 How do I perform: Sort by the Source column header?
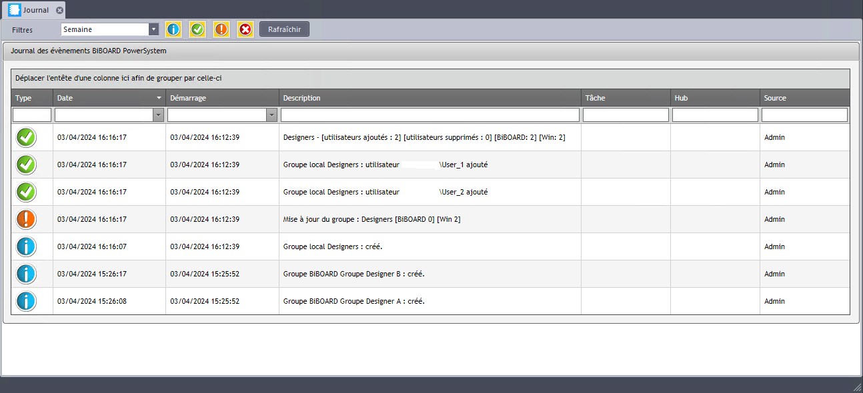coord(805,98)
